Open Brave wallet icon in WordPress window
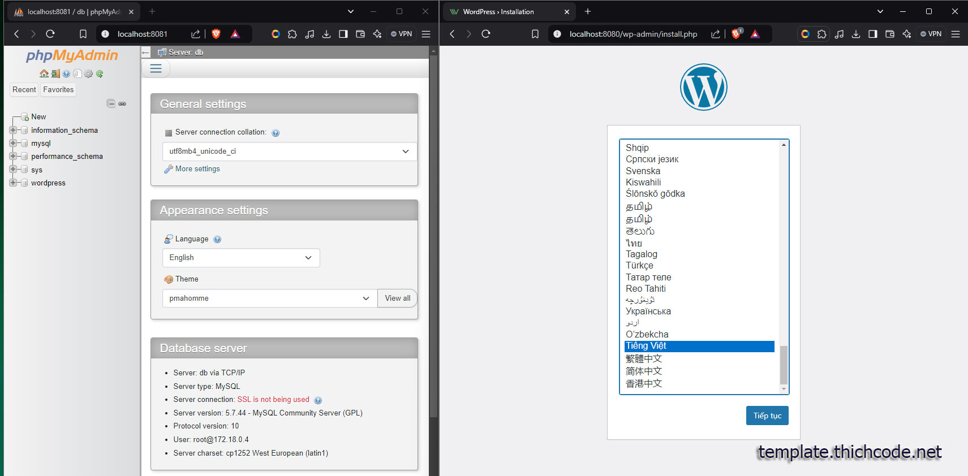 click(889, 34)
